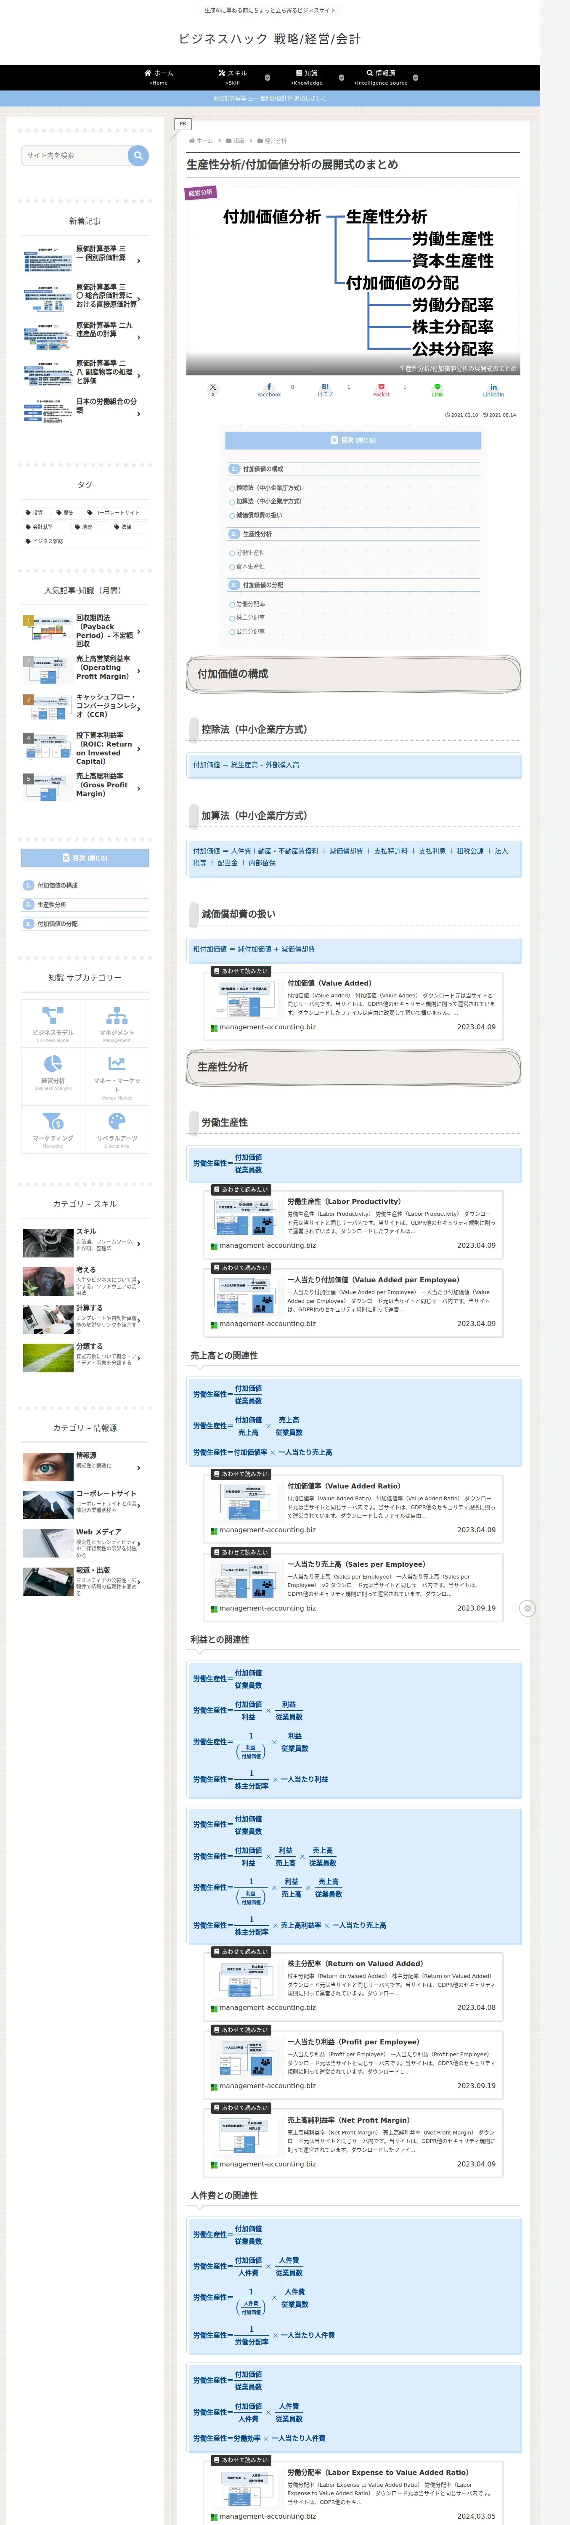Open 情報源 Intelligence source menu item

(381, 77)
